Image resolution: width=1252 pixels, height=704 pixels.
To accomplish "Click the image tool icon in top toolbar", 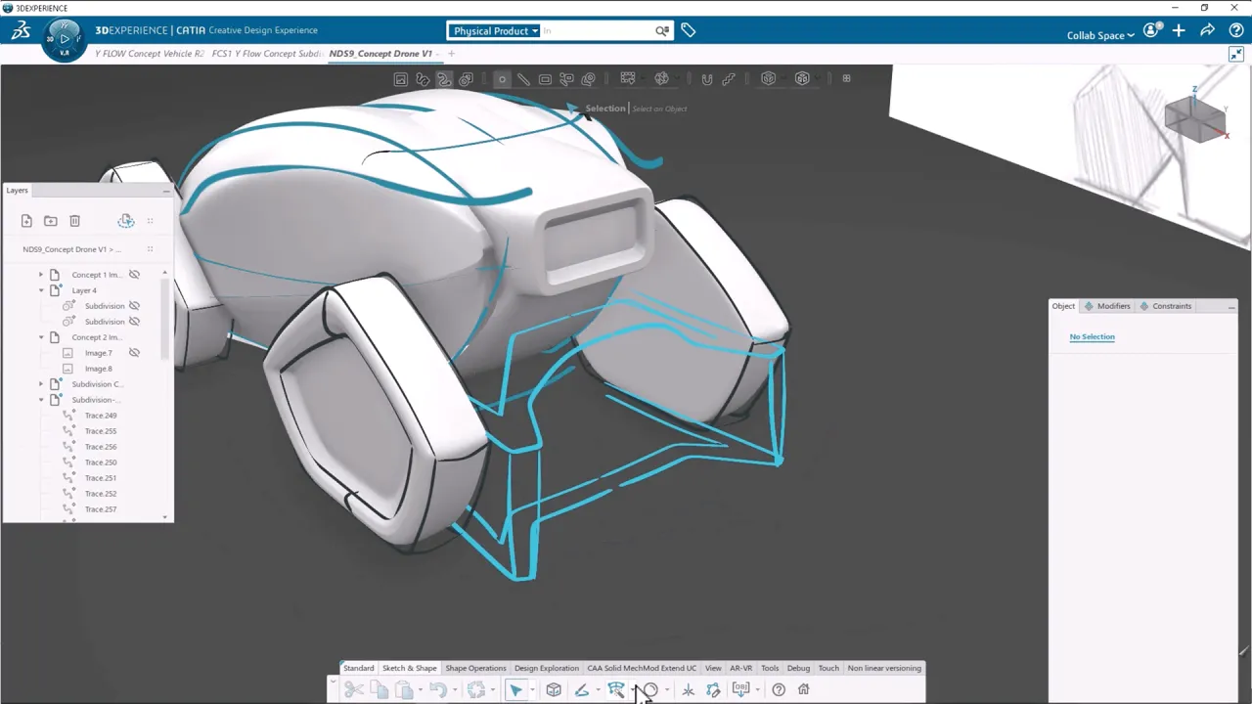I will click(x=401, y=79).
